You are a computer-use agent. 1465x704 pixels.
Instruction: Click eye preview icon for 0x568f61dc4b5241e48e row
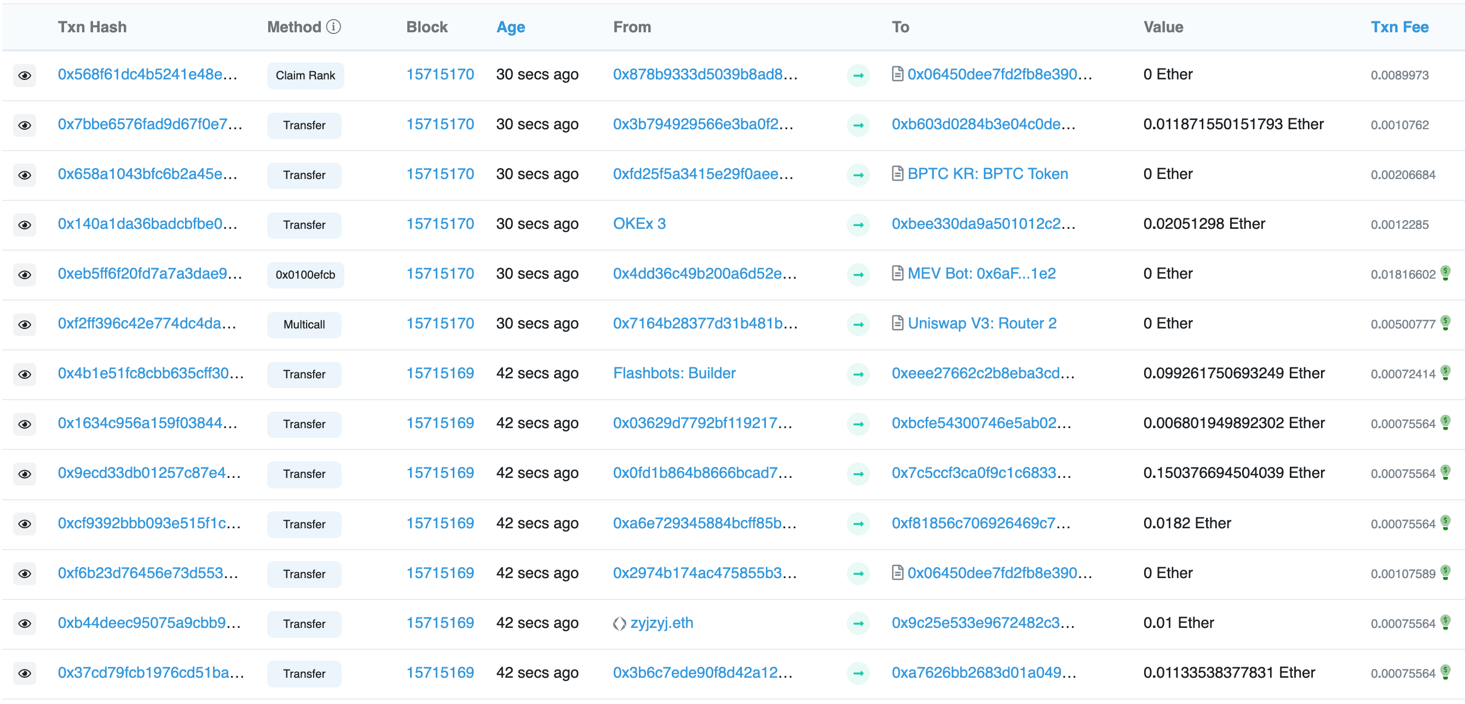25,75
